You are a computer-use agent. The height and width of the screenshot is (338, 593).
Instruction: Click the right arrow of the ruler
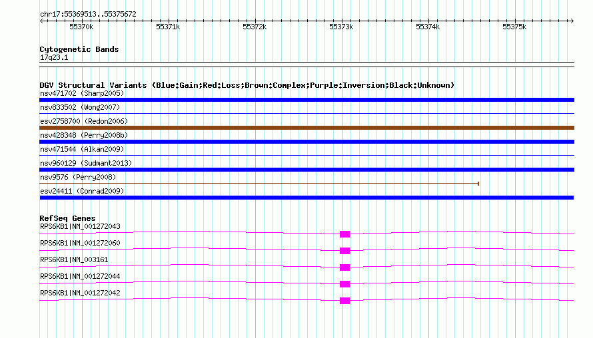point(572,21)
